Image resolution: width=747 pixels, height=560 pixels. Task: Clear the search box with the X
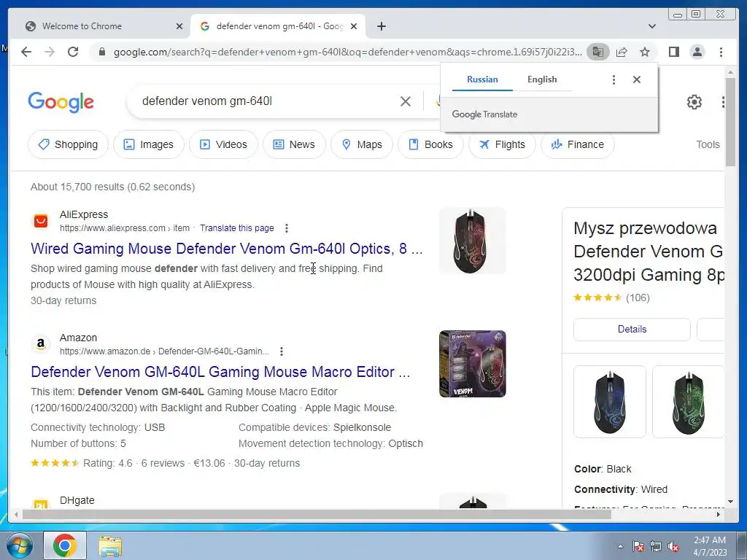tap(406, 101)
